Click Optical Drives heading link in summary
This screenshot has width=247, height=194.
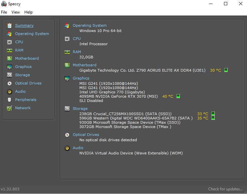click(x=86, y=135)
